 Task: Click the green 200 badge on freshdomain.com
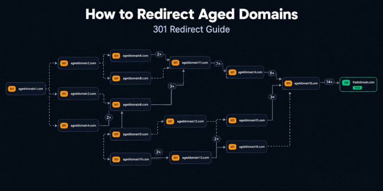point(346,83)
